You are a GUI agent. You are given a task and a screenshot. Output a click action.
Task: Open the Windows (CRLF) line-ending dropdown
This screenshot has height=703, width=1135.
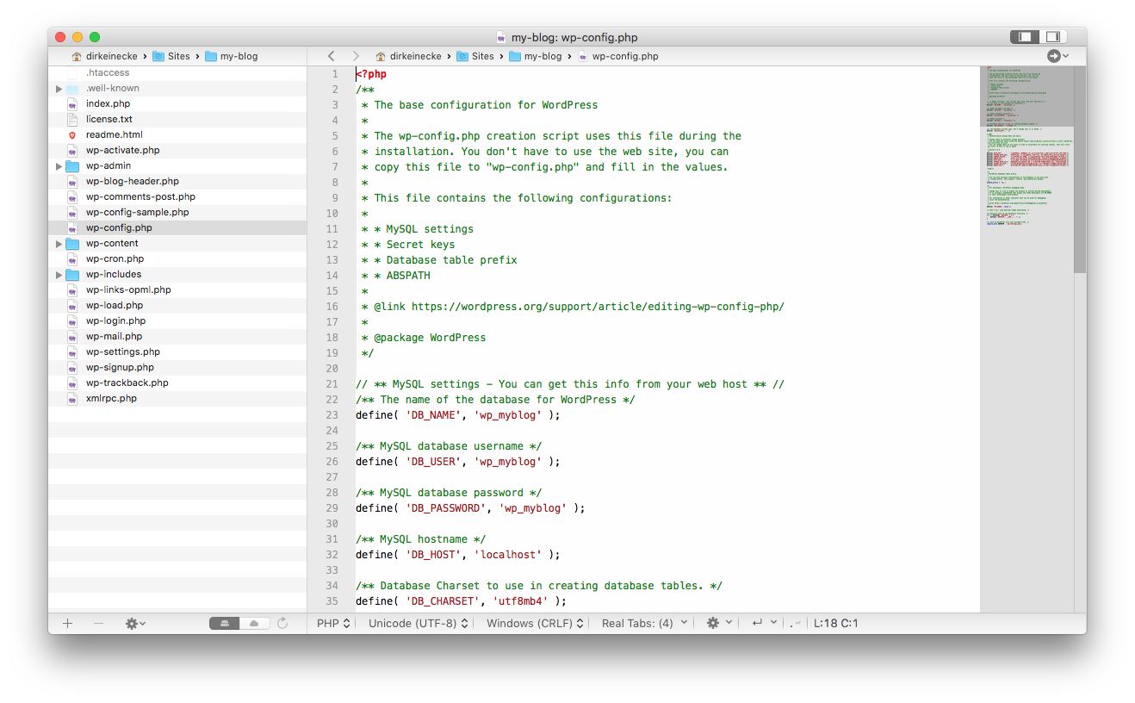(x=534, y=623)
